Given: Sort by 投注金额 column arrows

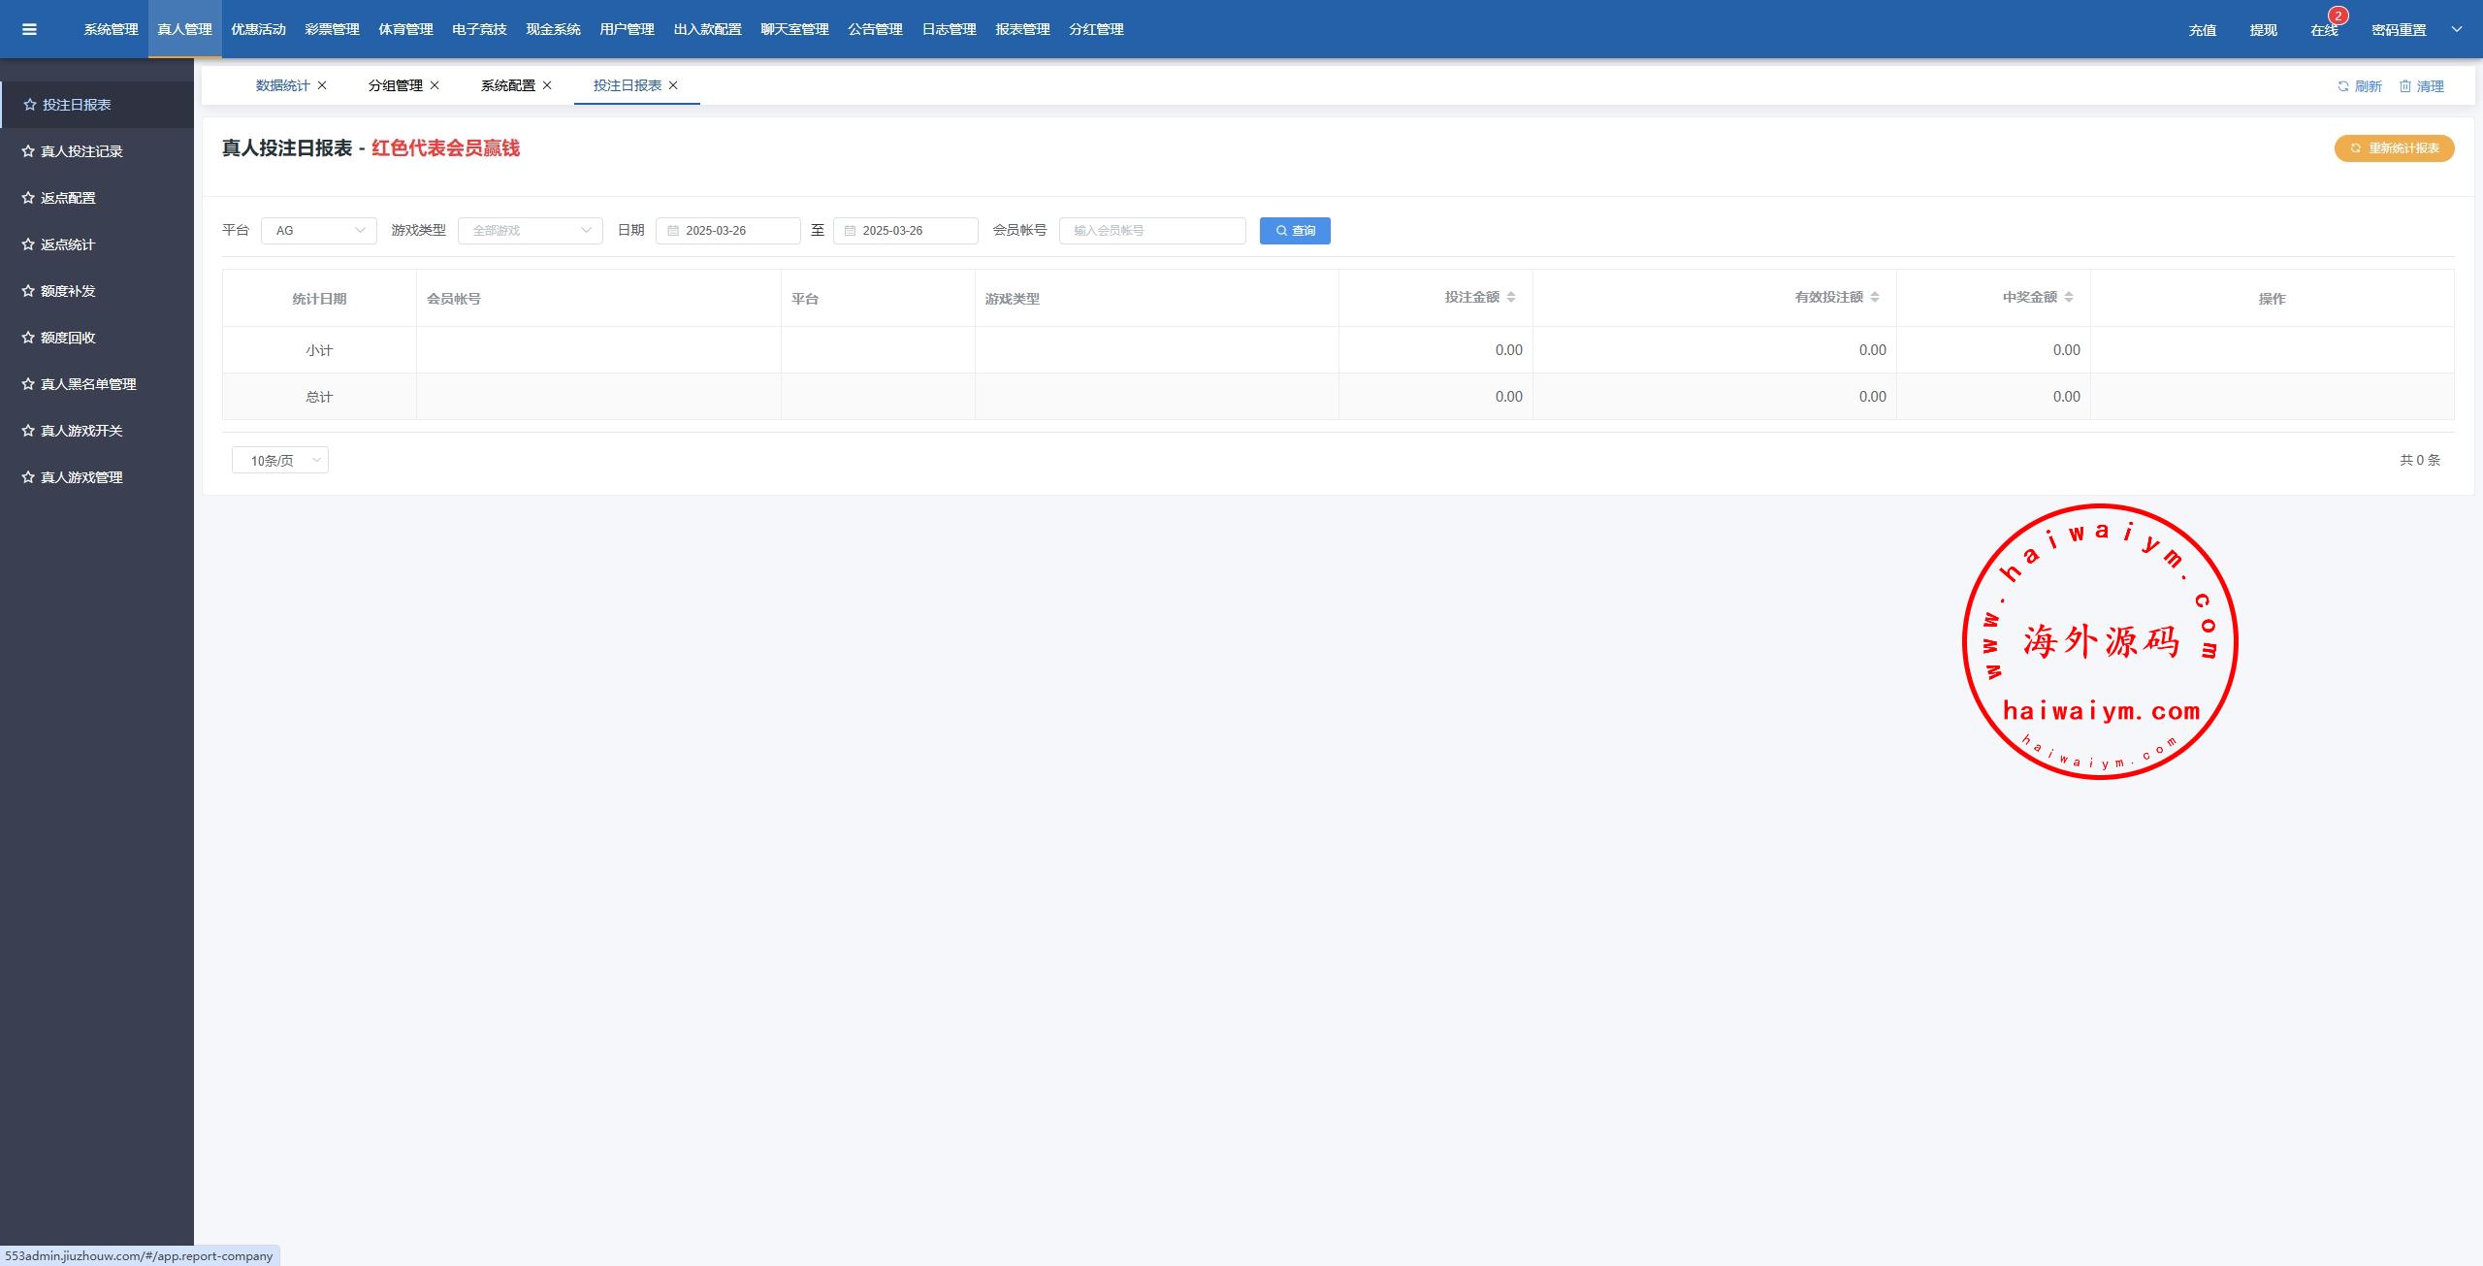Looking at the screenshot, I should 1511,297.
